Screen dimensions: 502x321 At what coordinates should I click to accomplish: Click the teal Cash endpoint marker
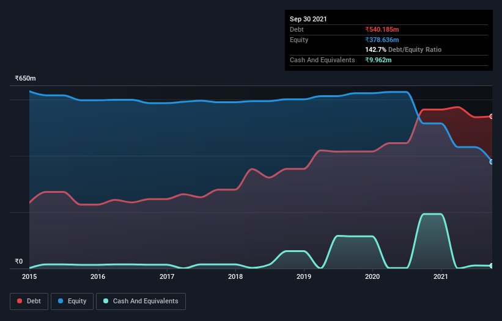[x=492, y=265]
